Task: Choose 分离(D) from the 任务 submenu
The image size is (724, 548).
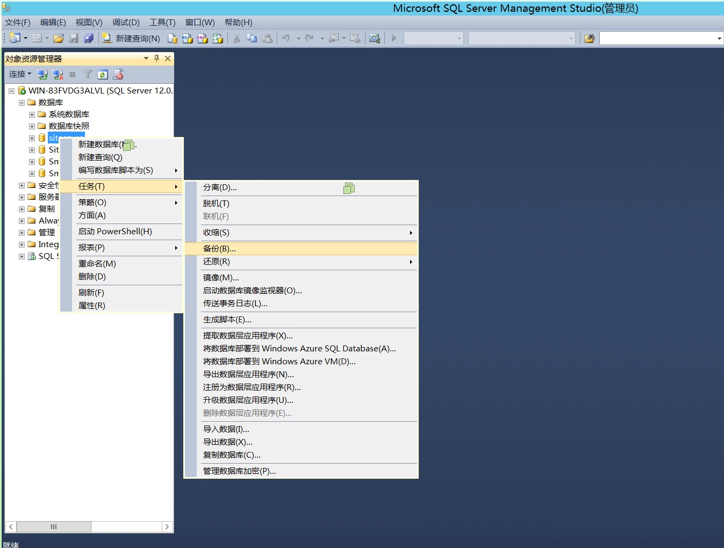Action: click(x=220, y=187)
